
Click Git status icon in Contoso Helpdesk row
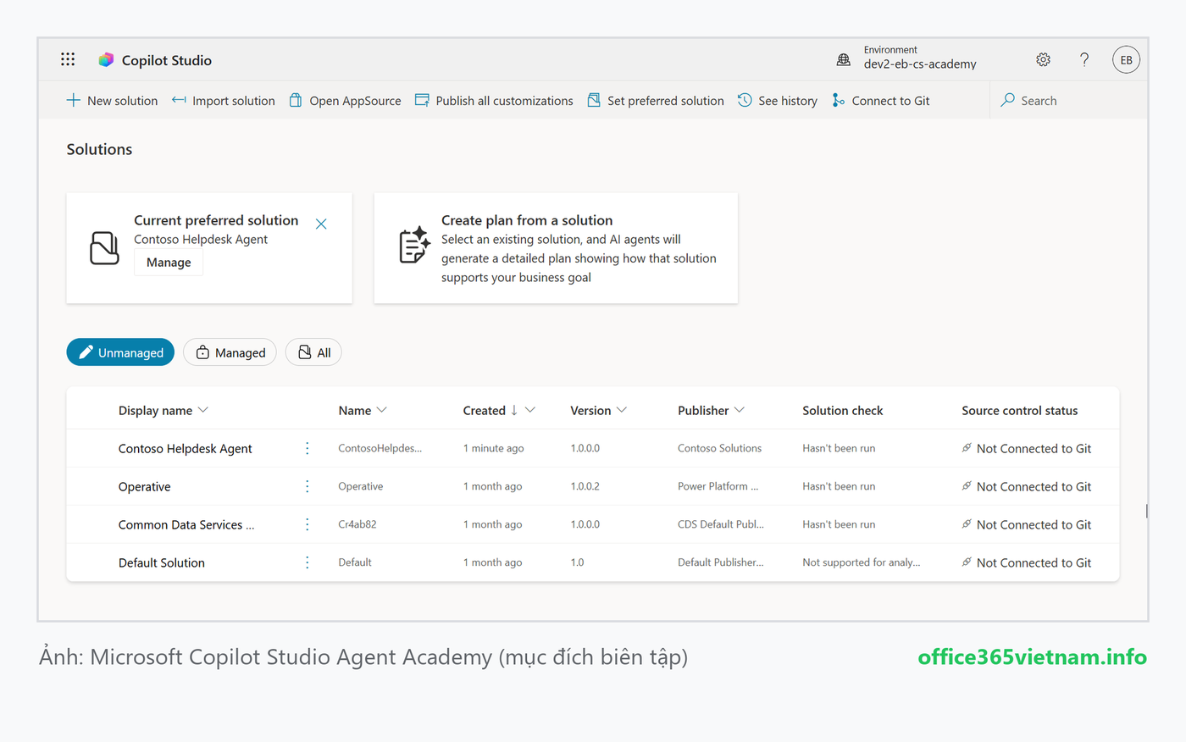pos(967,447)
